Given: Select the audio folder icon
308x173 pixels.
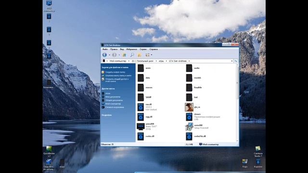Looking at the screenshot, I should pyautogui.click(x=189, y=68).
